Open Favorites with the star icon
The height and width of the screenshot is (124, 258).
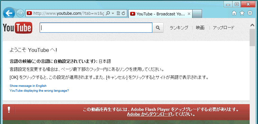coord(242,13)
